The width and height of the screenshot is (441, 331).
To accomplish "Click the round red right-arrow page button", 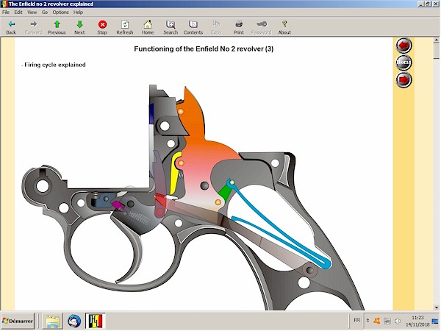I will [404, 79].
